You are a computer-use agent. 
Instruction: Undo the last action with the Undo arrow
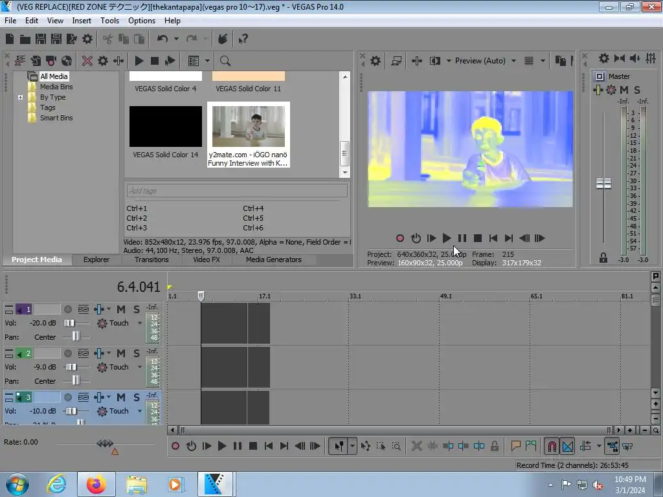(162, 39)
